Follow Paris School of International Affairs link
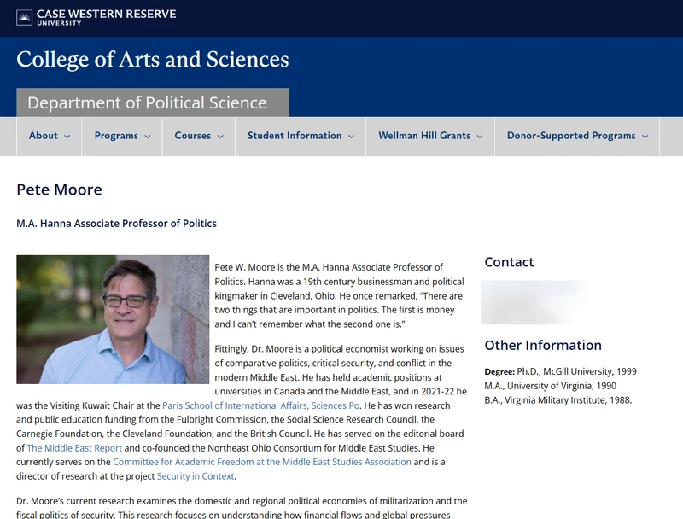The image size is (683, 519). (261, 405)
